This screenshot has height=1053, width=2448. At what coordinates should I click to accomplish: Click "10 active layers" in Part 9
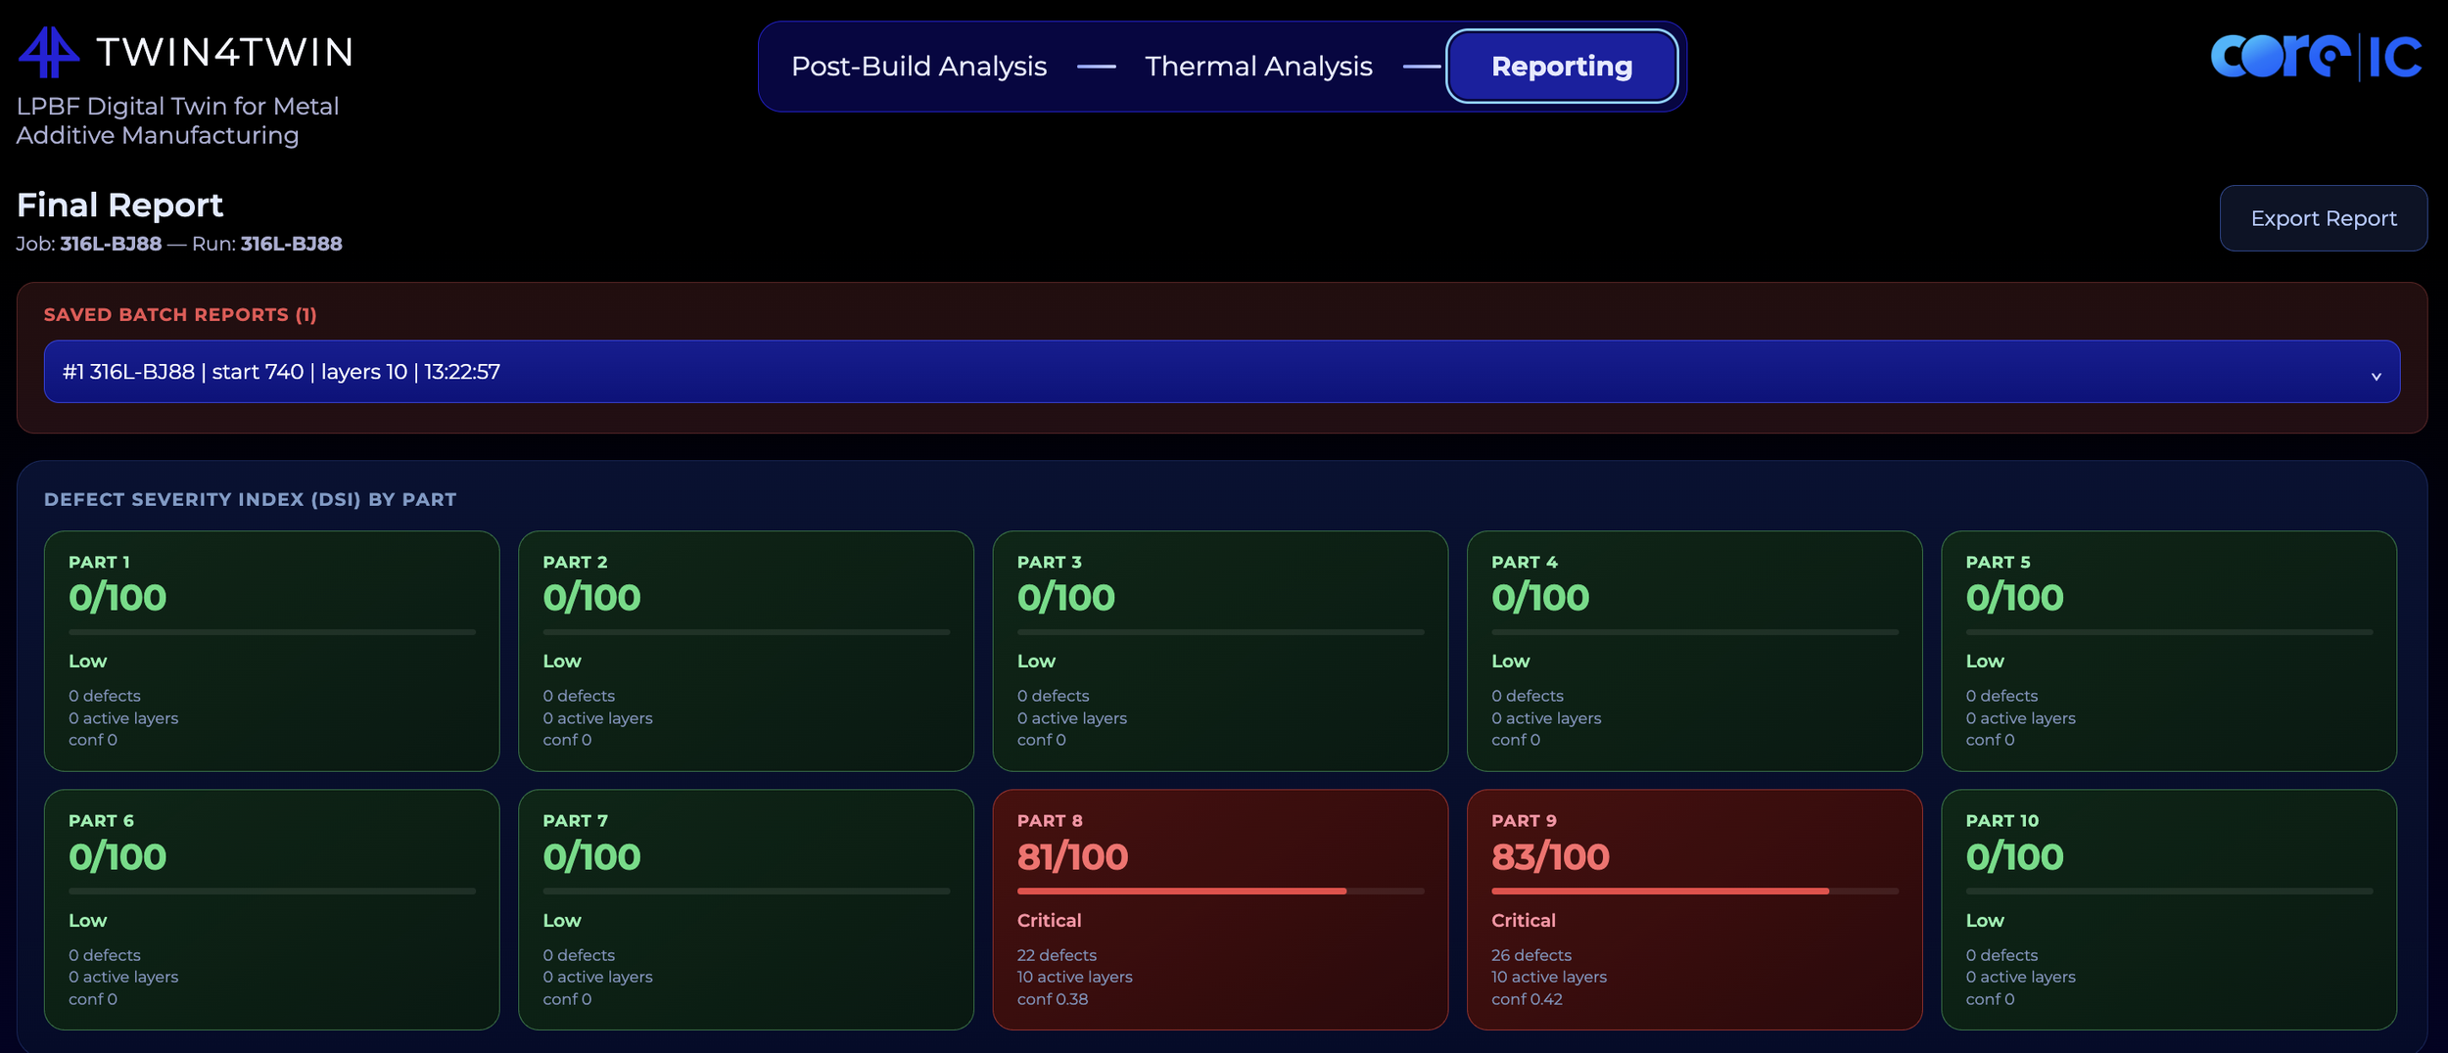click(x=1549, y=977)
